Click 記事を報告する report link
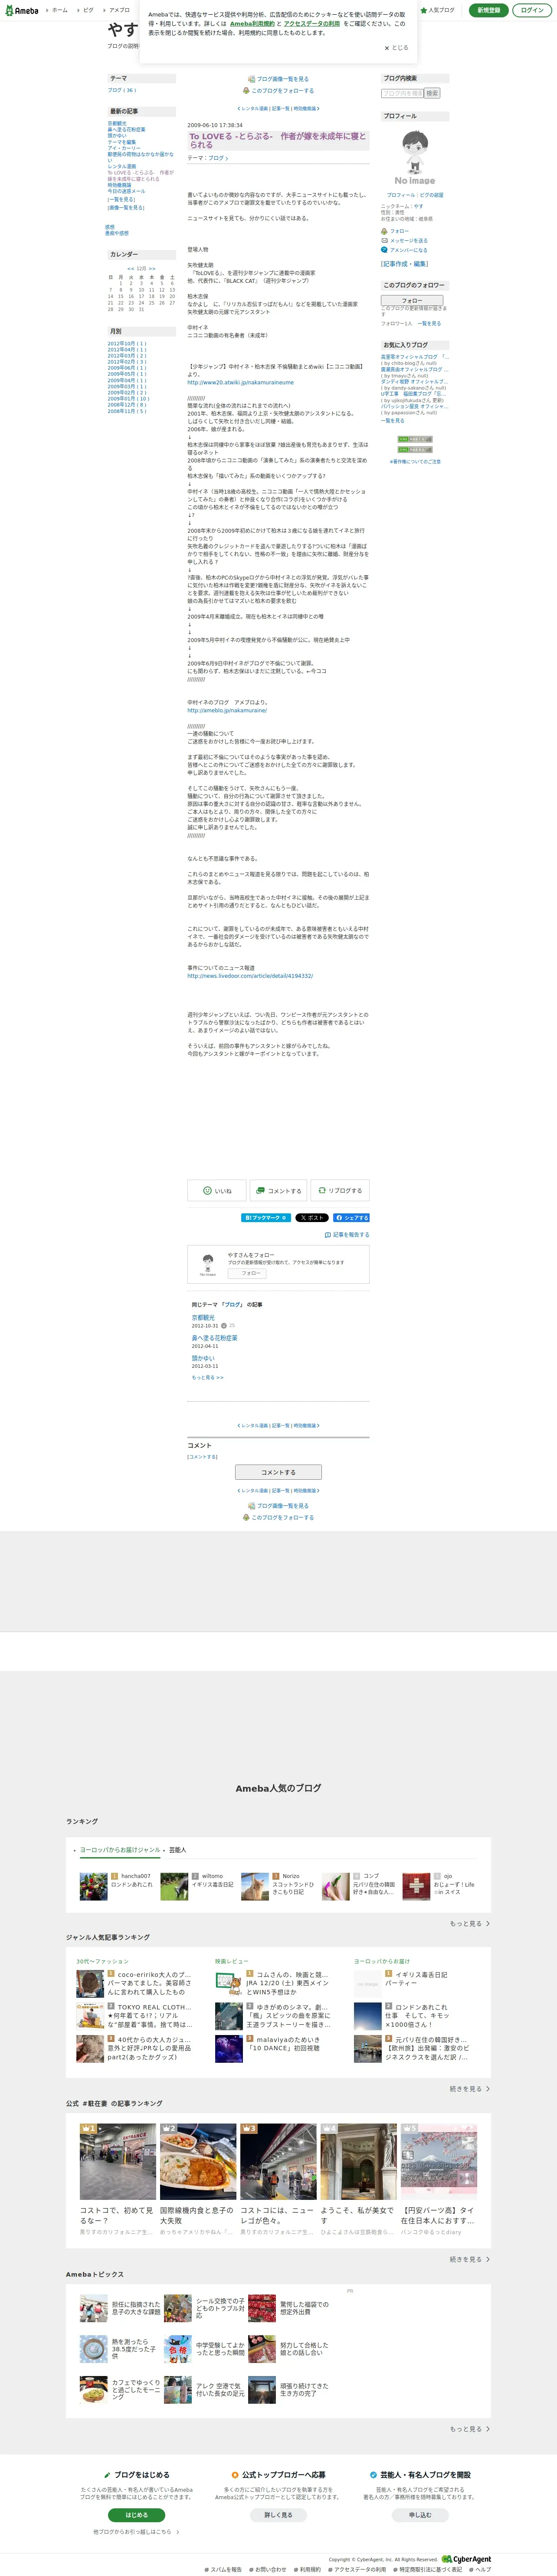 point(347,1235)
